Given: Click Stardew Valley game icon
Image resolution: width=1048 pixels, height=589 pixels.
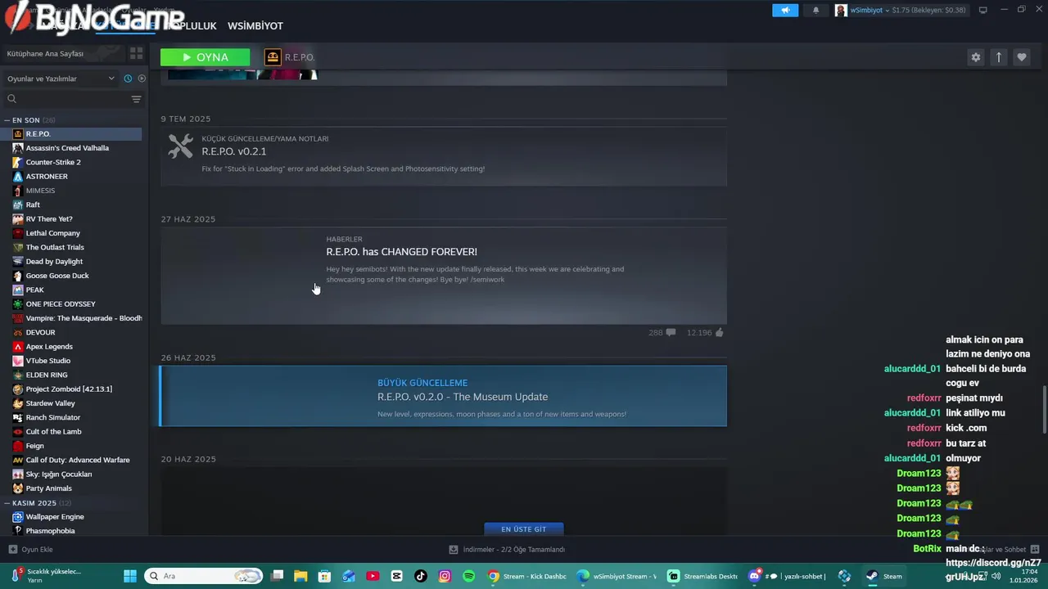Looking at the screenshot, I should (x=18, y=403).
